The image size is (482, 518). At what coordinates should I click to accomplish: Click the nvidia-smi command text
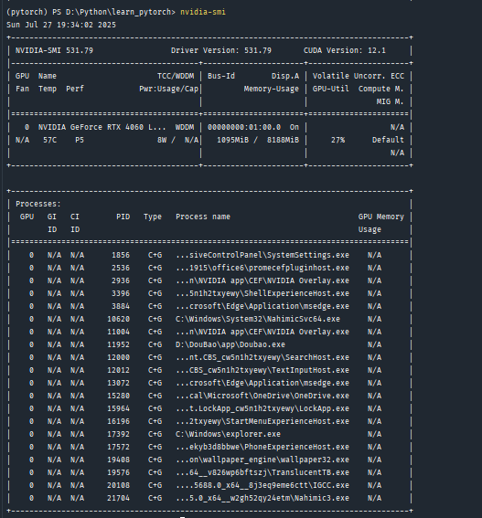pyautogui.click(x=203, y=12)
